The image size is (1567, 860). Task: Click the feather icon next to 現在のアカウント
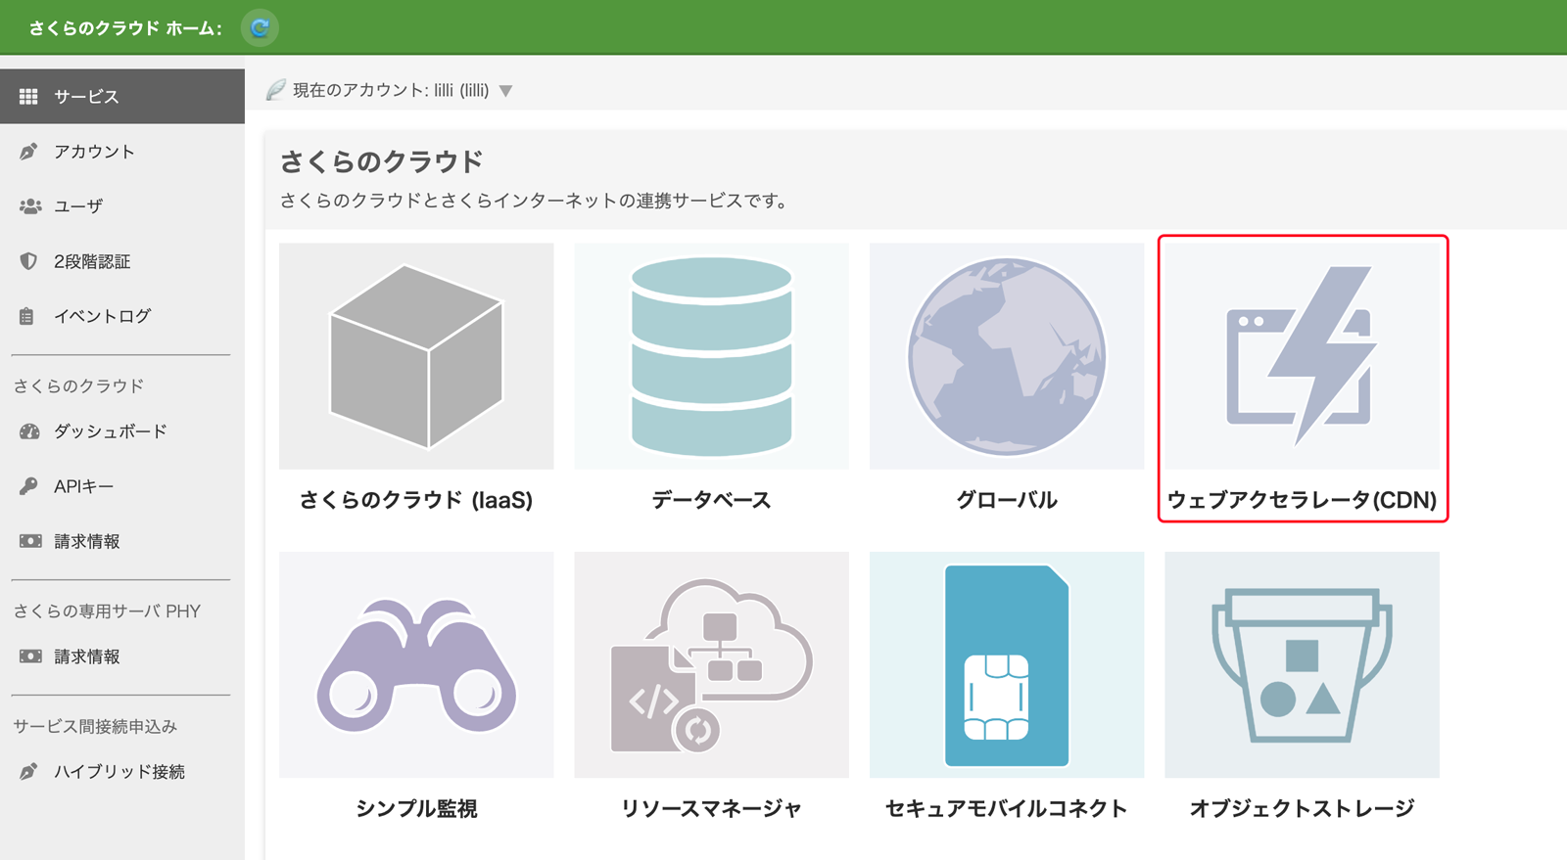pyautogui.click(x=276, y=90)
